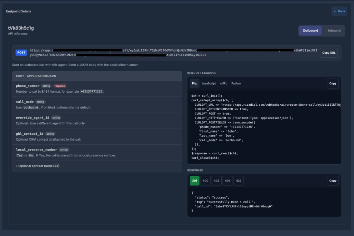Click the CURLOPT_URL line in code
This screenshot has height=236, width=354.
click(x=268, y=105)
